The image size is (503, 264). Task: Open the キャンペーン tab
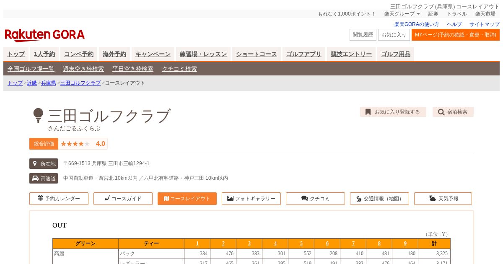tap(153, 54)
